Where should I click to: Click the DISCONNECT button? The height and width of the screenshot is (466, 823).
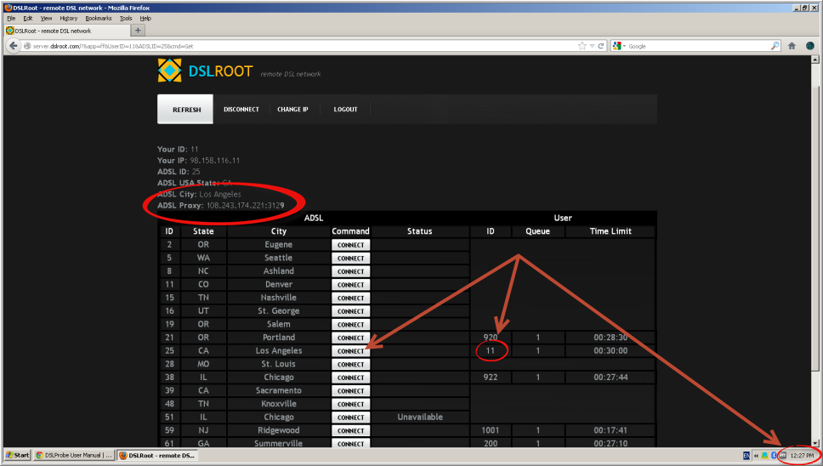[x=241, y=109]
